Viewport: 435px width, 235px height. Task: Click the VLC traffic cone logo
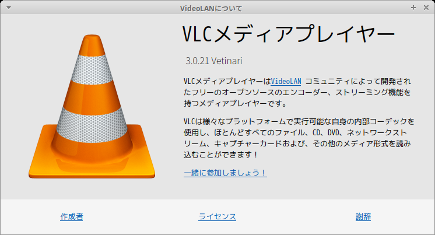tap(92, 107)
